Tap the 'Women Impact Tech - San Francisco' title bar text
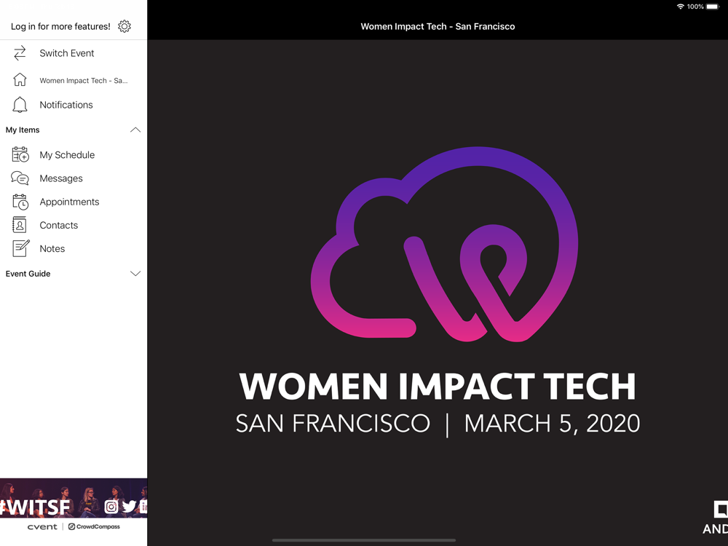 point(438,26)
